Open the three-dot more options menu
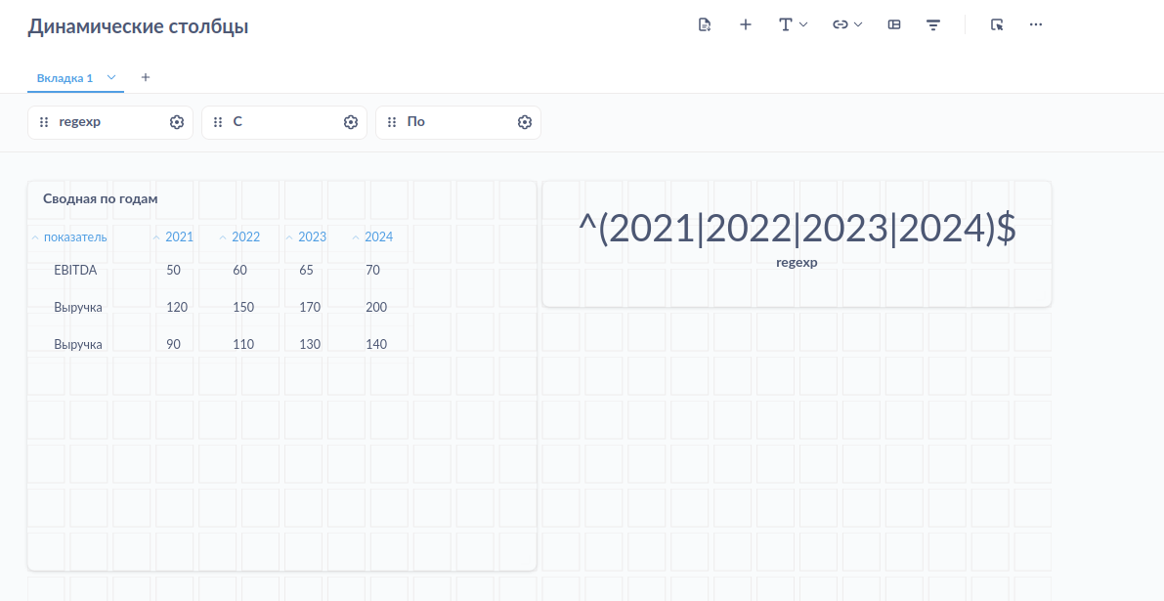Image resolution: width=1164 pixels, height=601 pixels. pos(1036,24)
